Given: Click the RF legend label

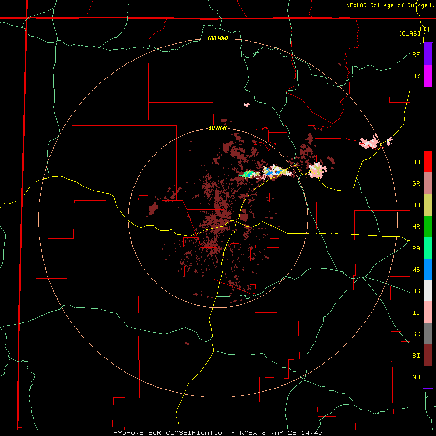Looking at the screenshot, I should [416, 54].
